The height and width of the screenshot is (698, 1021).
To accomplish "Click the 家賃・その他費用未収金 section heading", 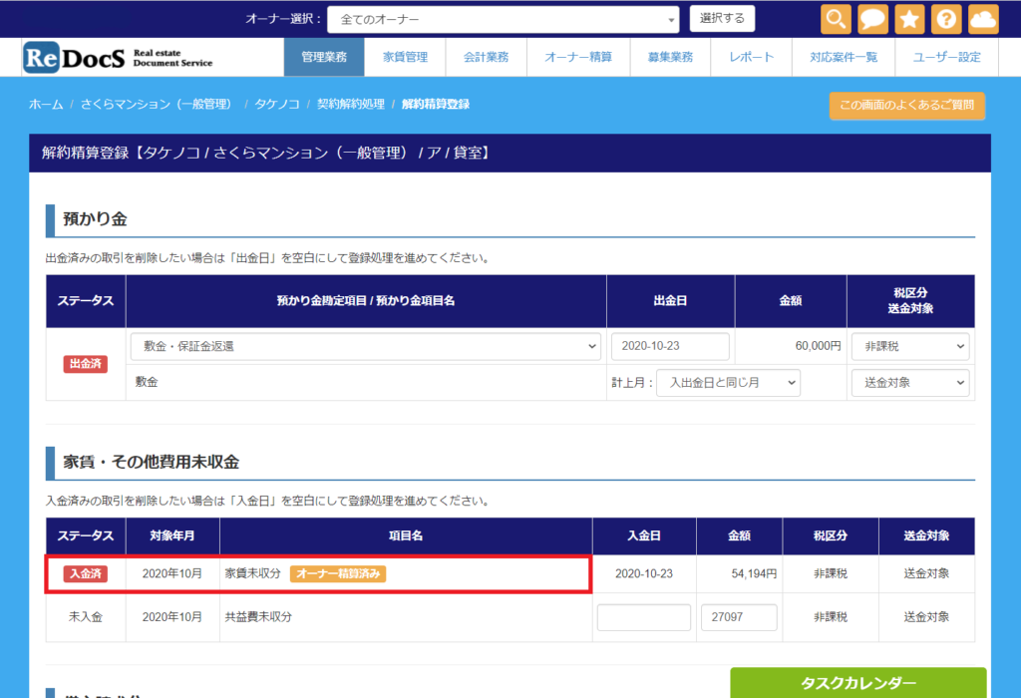I will [152, 463].
